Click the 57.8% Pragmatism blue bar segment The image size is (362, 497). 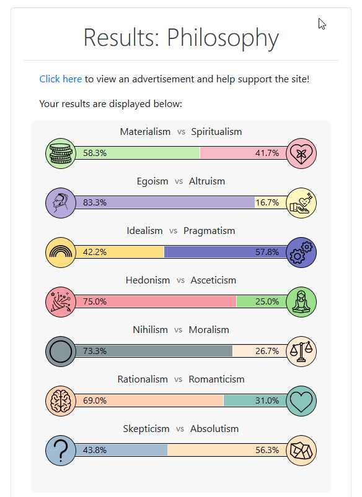point(226,252)
